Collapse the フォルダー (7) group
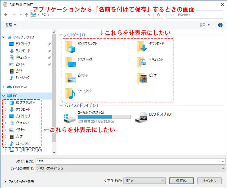227x188 pixels. (61, 35)
